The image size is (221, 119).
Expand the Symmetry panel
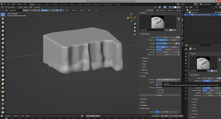coord(143,99)
